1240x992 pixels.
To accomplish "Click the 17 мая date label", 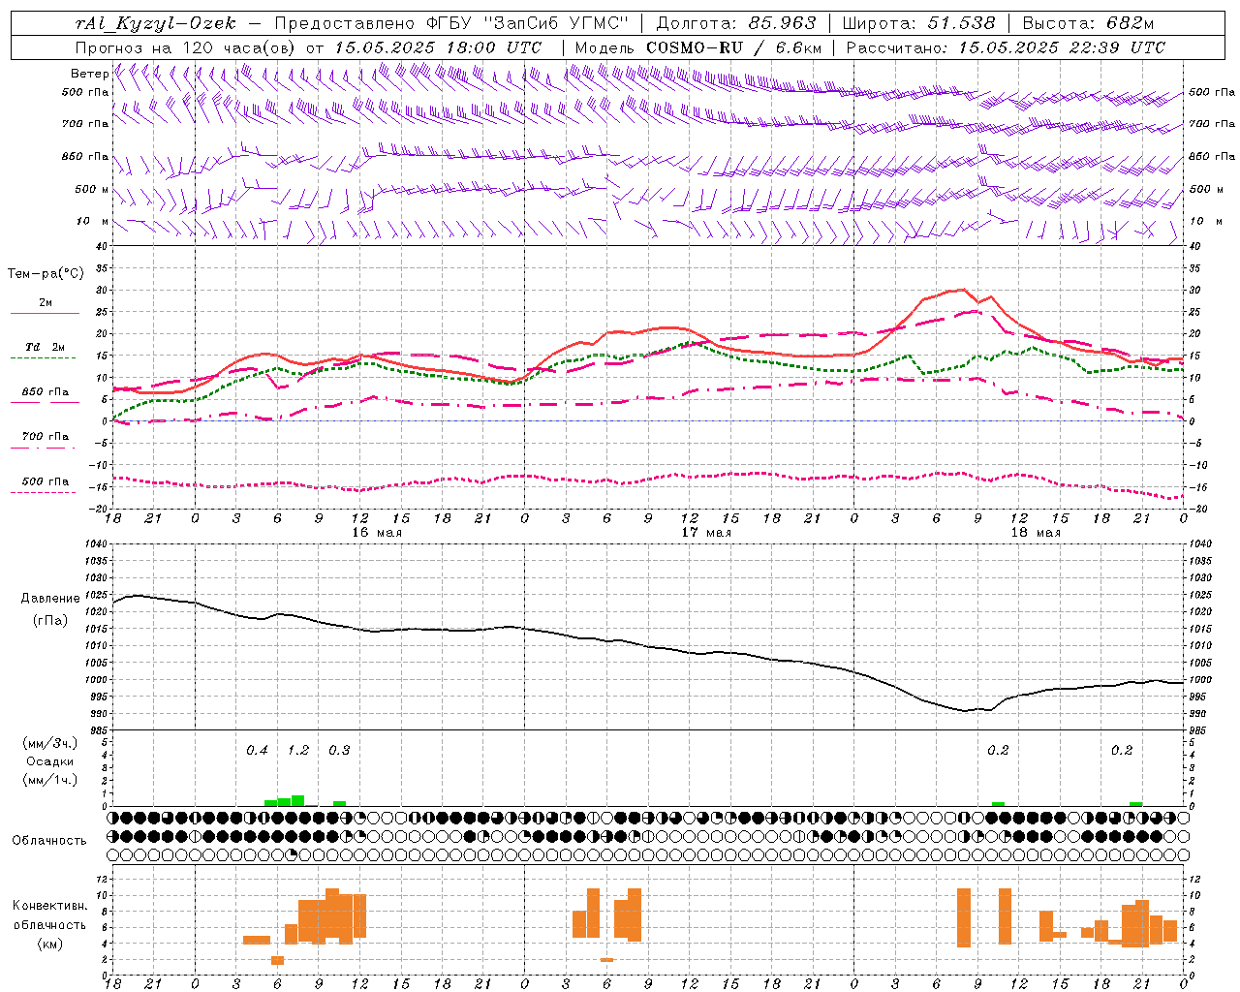I will (706, 533).
